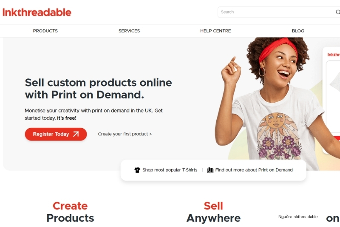Open Shop most popular T-Shirts link
The image size is (340, 227).
tap(170, 170)
